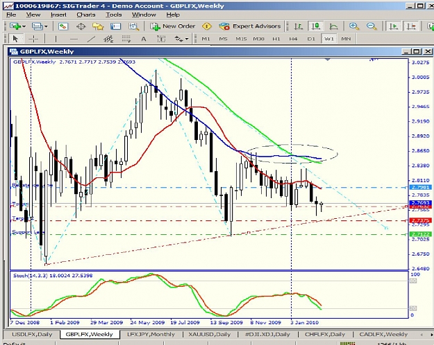Expand the profiles dropdown arrow
This screenshot has height=345, width=434.
point(46,26)
